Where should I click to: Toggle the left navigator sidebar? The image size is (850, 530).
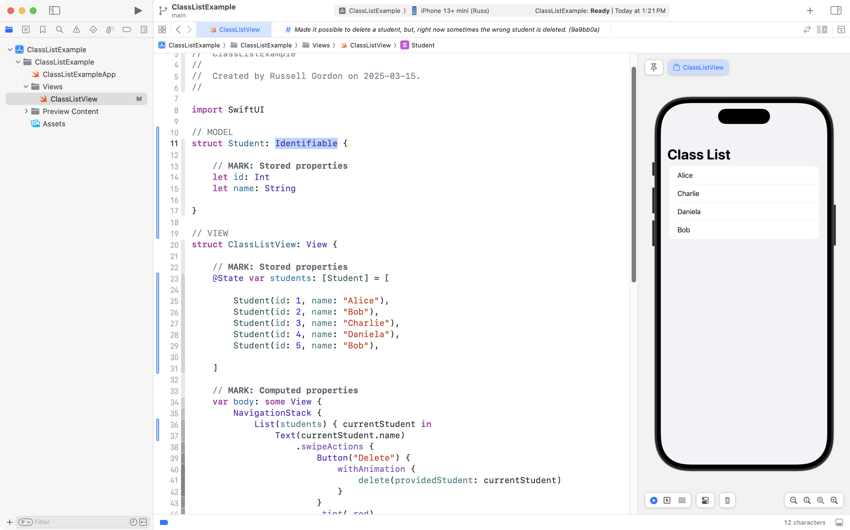click(x=55, y=10)
